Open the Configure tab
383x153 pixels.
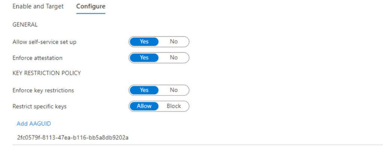pos(91,6)
